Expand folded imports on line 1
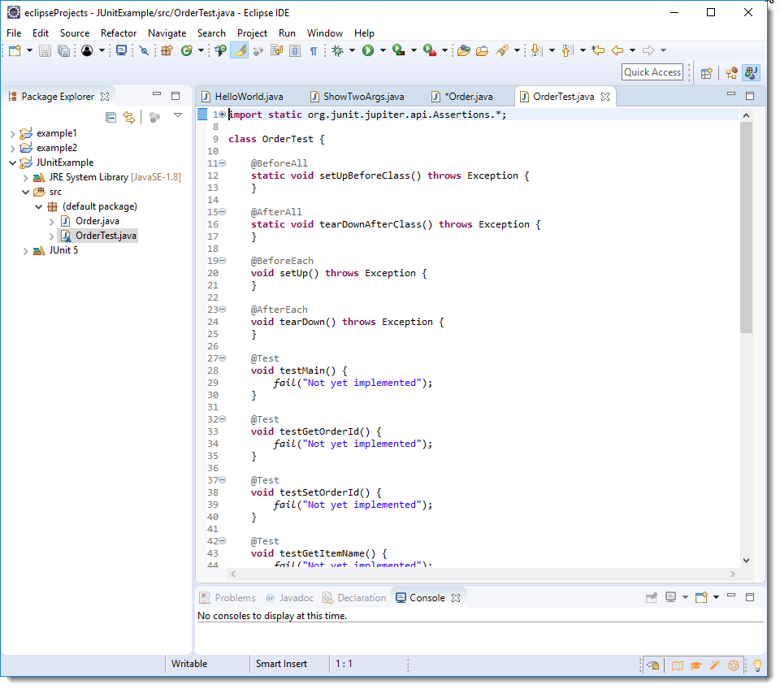 (223, 115)
